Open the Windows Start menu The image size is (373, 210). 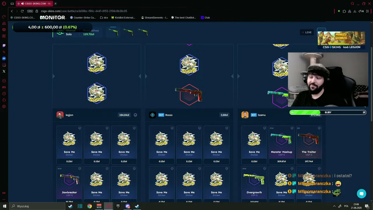(4, 206)
